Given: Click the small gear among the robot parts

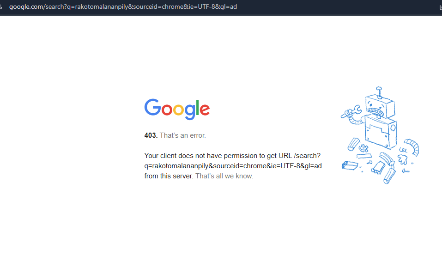Looking at the screenshot, I should (363, 148).
